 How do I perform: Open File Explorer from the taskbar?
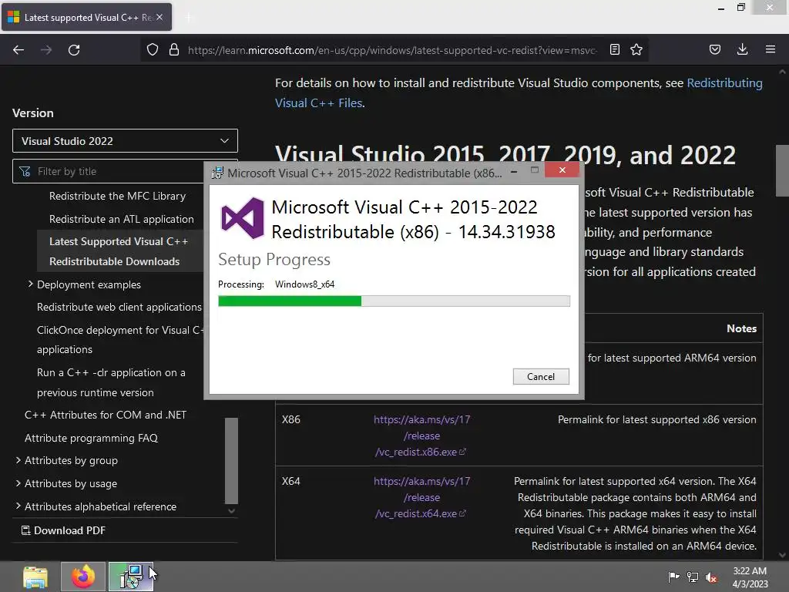click(x=35, y=577)
